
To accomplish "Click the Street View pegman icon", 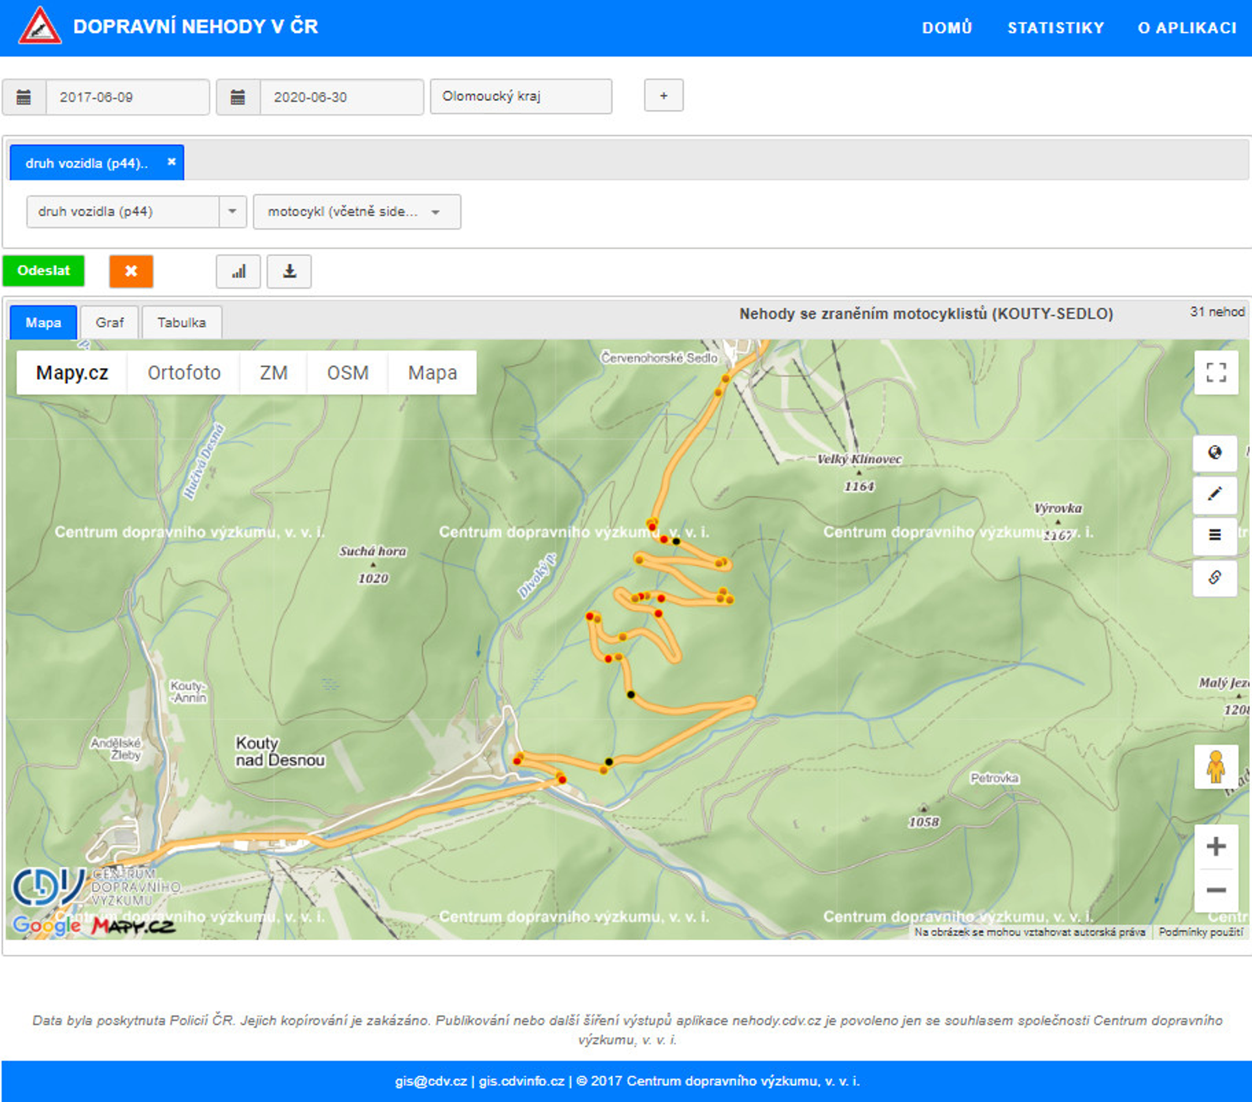I will click(x=1215, y=766).
